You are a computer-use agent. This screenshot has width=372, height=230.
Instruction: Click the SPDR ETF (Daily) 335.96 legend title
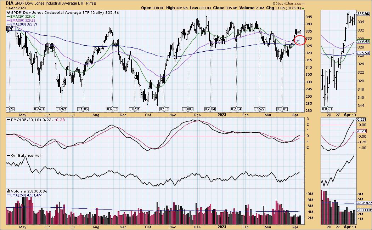click(x=63, y=12)
